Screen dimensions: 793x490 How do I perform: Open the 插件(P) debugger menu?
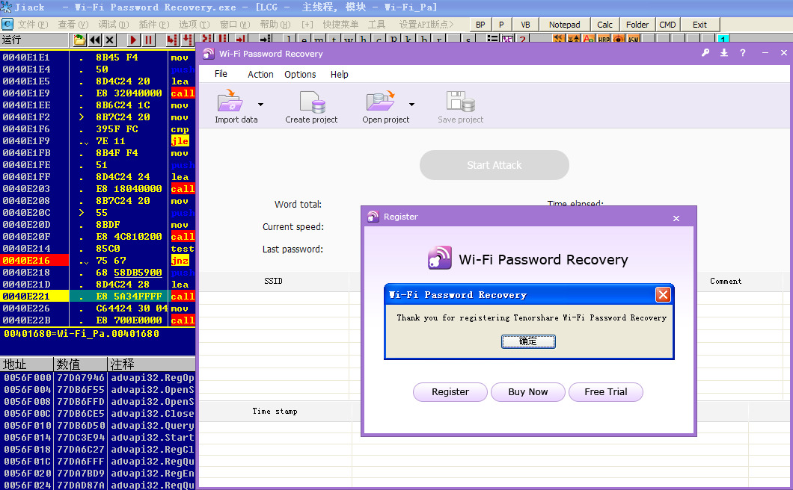click(x=154, y=24)
